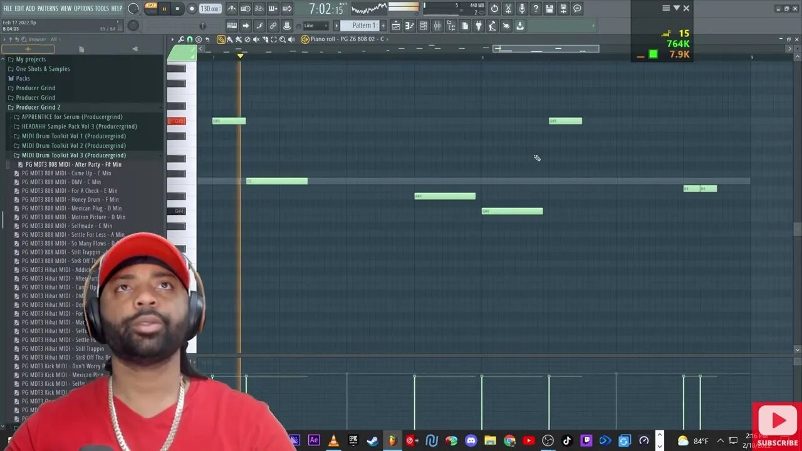Toggle the snap magnet icon in piano roll
This screenshot has height=451, width=802.
tap(190, 39)
